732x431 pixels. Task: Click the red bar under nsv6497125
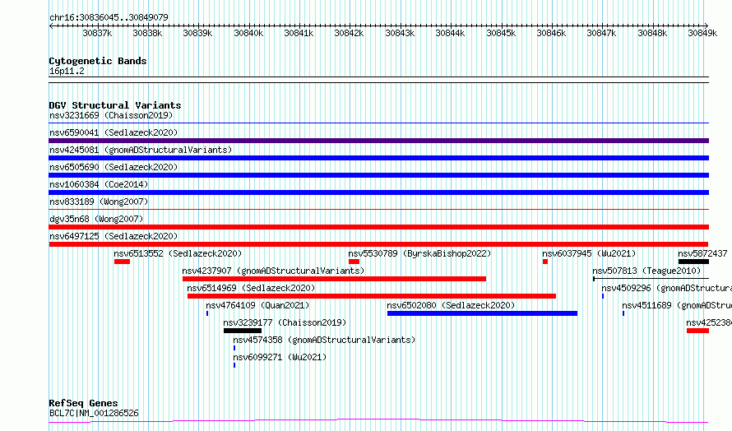[378, 244]
